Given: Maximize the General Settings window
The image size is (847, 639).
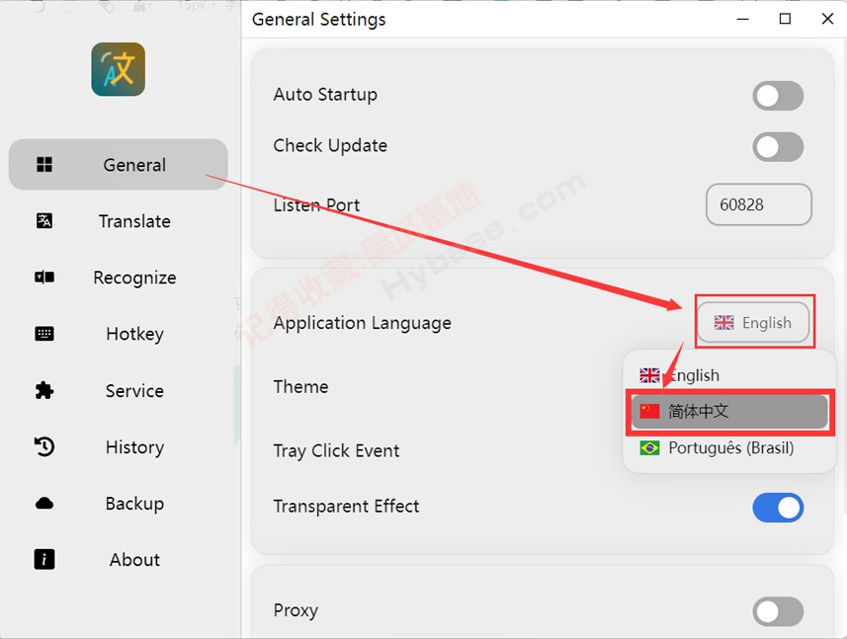Looking at the screenshot, I should pyautogui.click(x=785, y=19).
